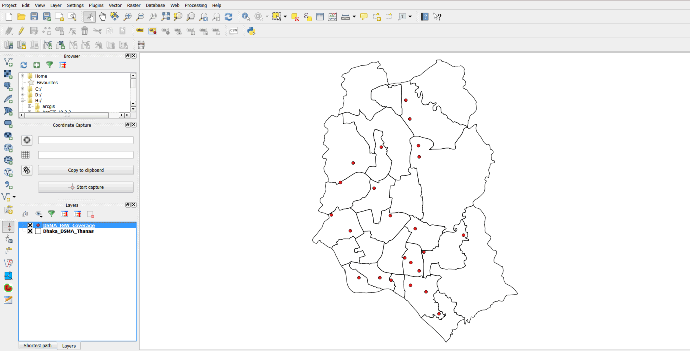Open the Plugins menu
The image size is (690, 351).
(96, 5)
